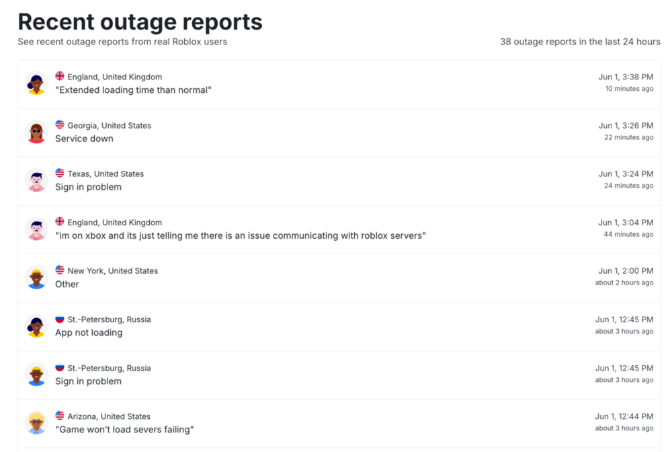Click the Russian flag on St.-Petersburg Sign in problem
This screenshot has height=452, width=672.
click(60, 367)
